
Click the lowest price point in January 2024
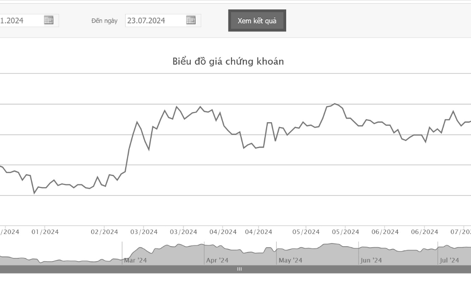click(34, 193)
